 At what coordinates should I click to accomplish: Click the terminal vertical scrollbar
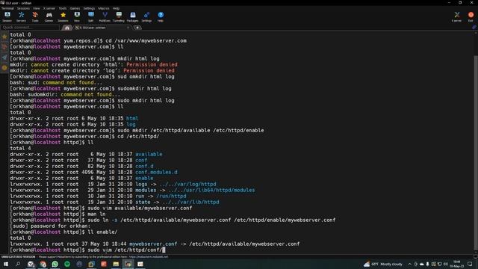coord(476,152)
